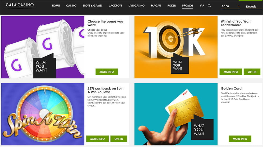Open the Macau menu item
263x147 pixels.
click(156, 6)
